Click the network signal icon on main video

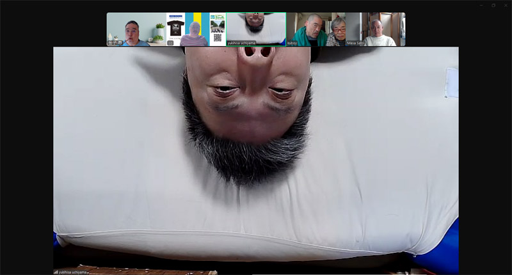(56, 272)
